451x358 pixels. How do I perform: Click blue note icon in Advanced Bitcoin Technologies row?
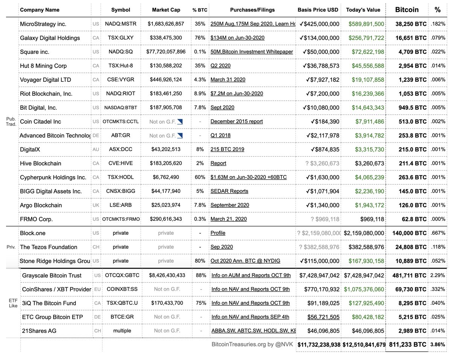pos(180,135)
